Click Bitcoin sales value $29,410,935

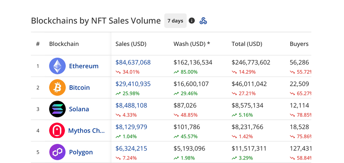tap(133, 84)
